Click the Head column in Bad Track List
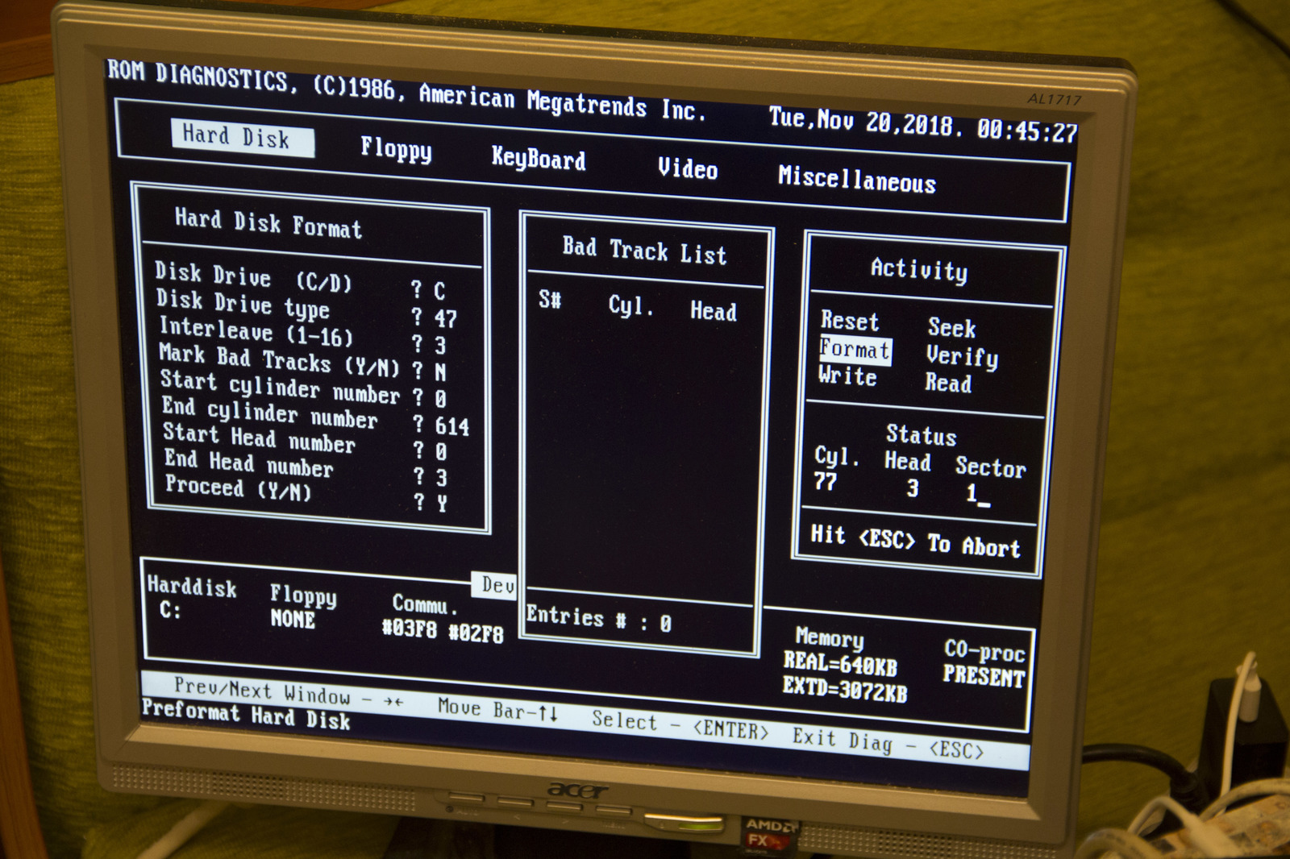 (x=714, y=311)
